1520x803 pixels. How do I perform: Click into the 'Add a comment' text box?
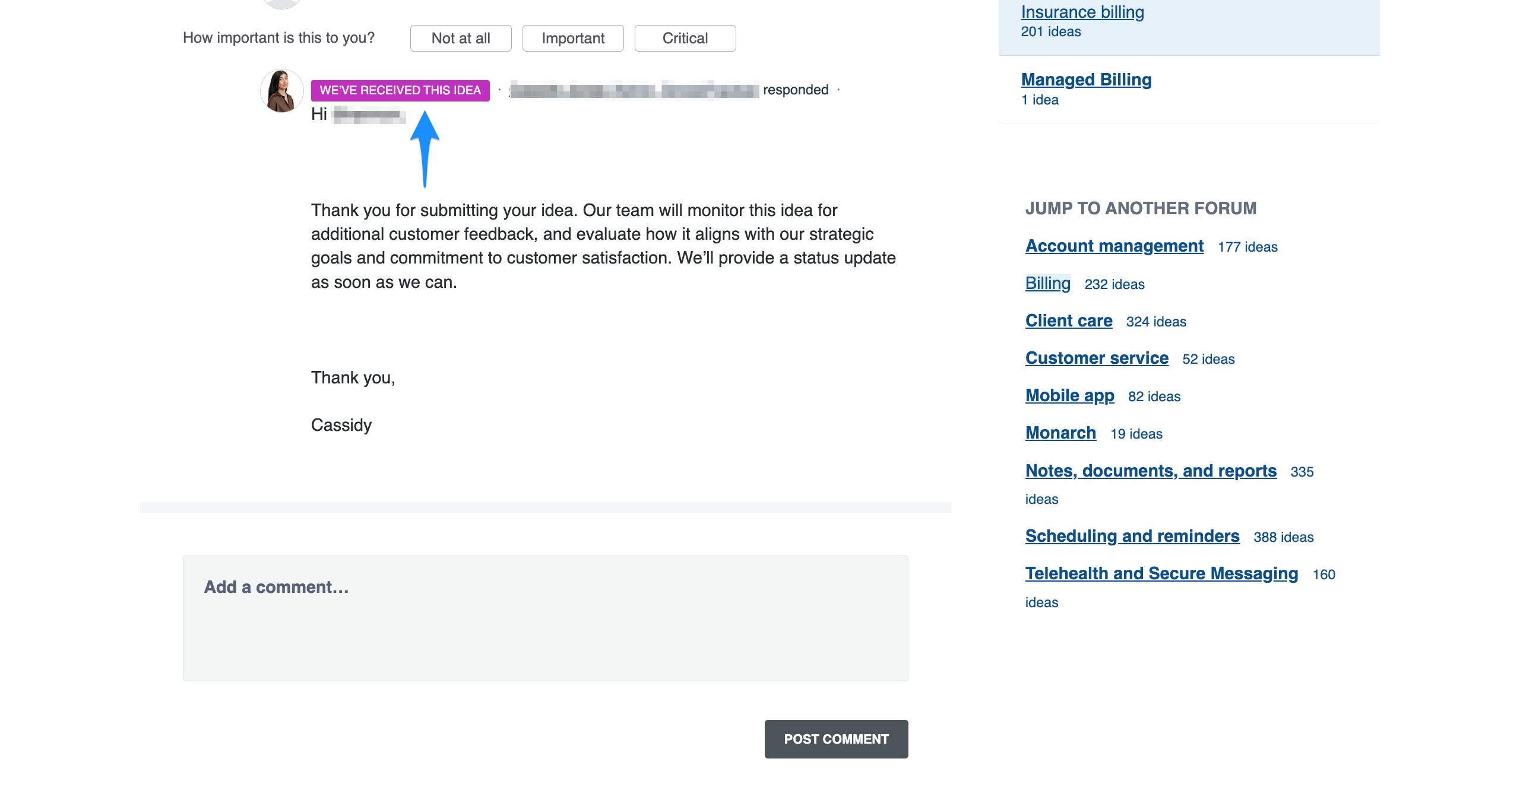[545, 618]
